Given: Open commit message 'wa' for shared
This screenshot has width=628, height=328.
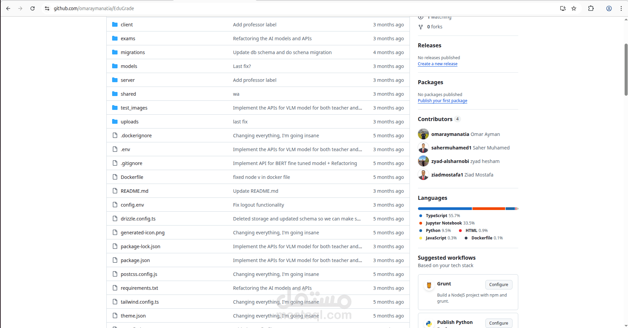Looking at the screenshot, I should pos(236,94).
